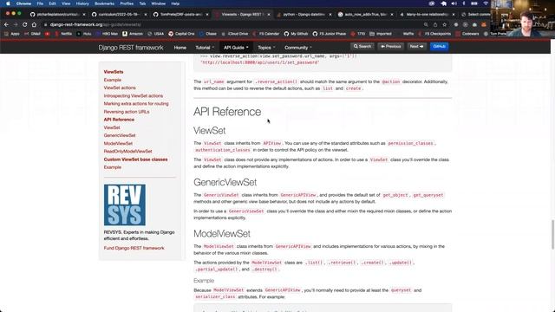
Task: Click the Django REST framework brand link
Action: (131, 48)
